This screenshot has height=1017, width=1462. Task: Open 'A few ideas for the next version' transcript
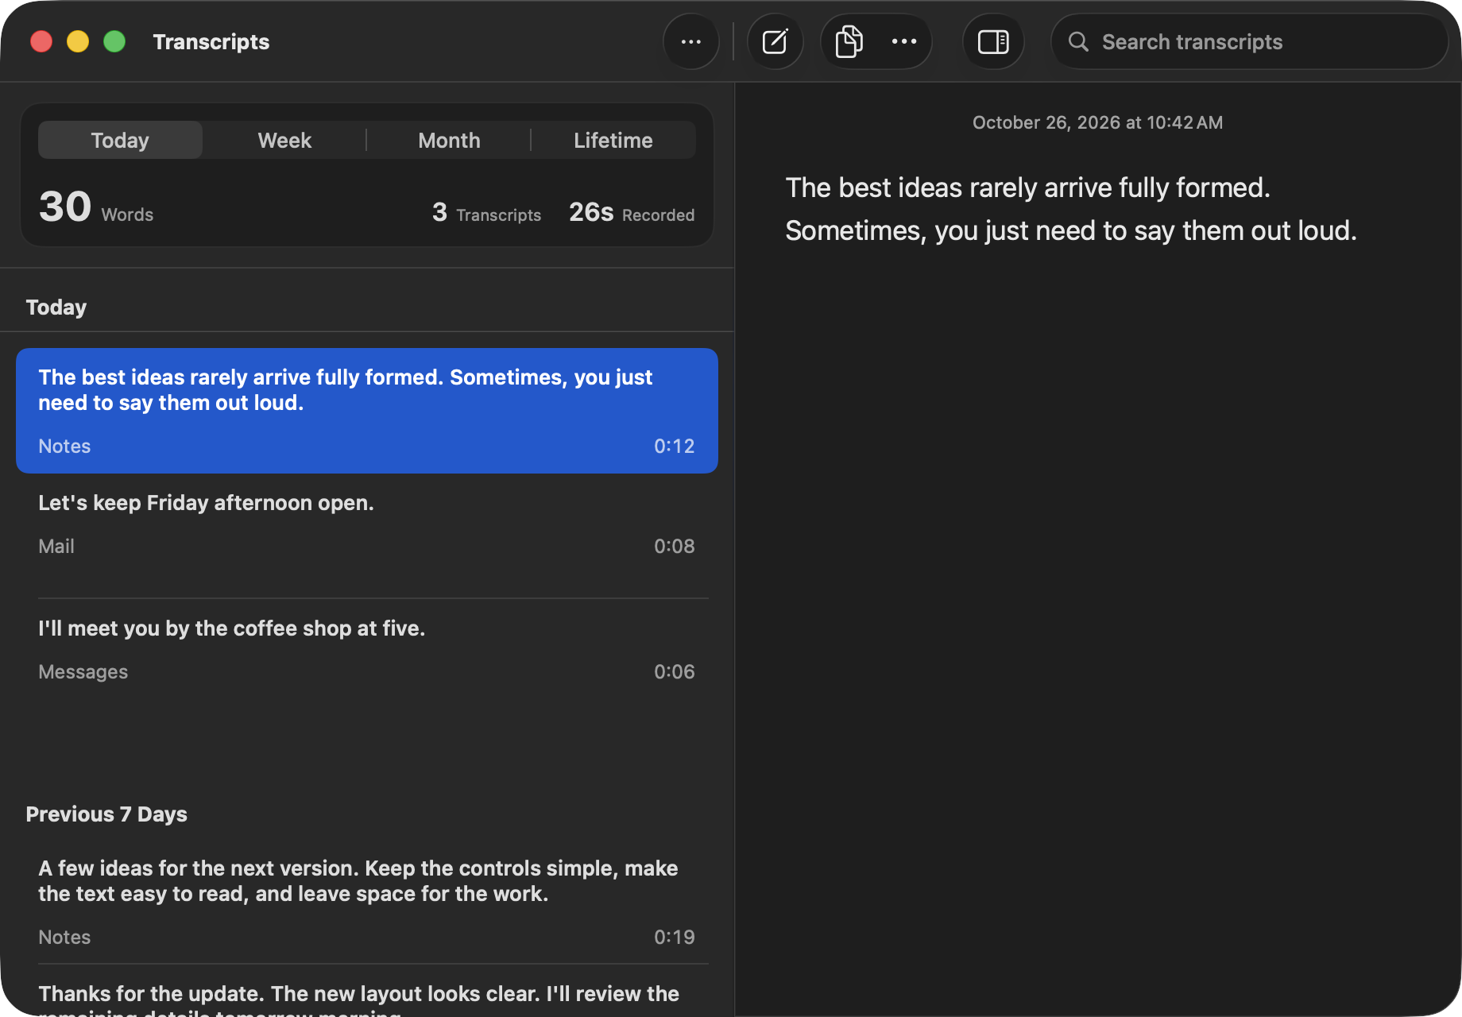coord(367,902)
